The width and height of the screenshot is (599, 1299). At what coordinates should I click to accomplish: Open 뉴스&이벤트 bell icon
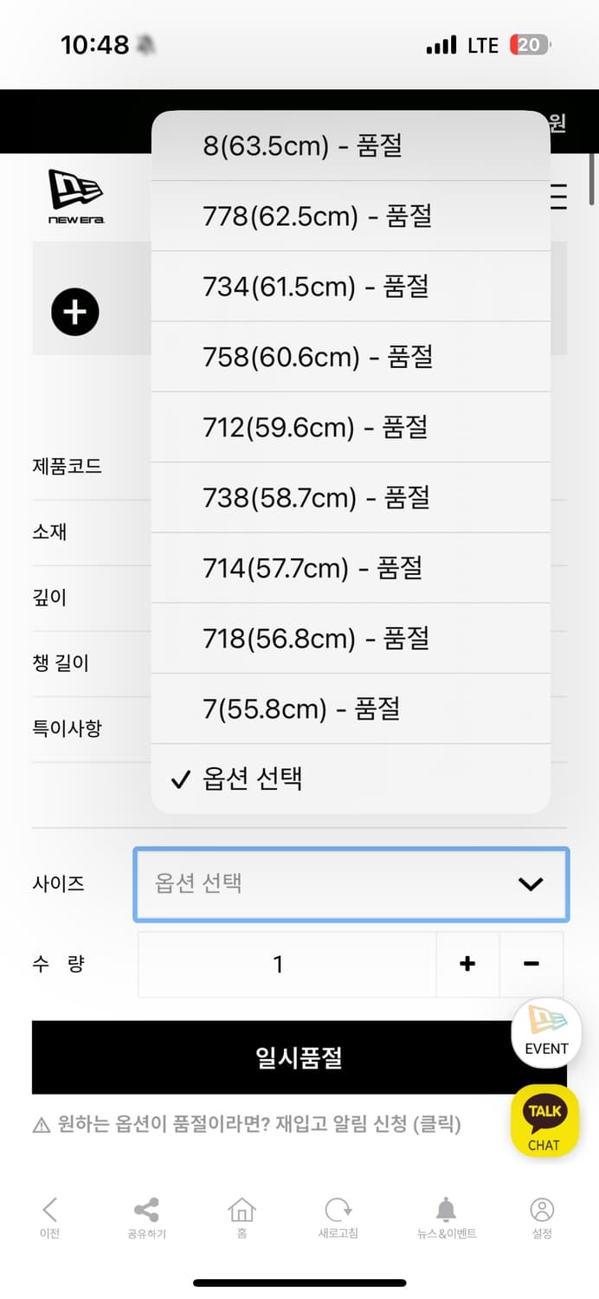446,1217
